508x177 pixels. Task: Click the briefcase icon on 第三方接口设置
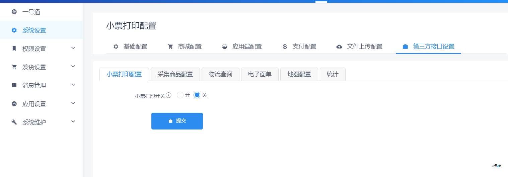[405, 47]
